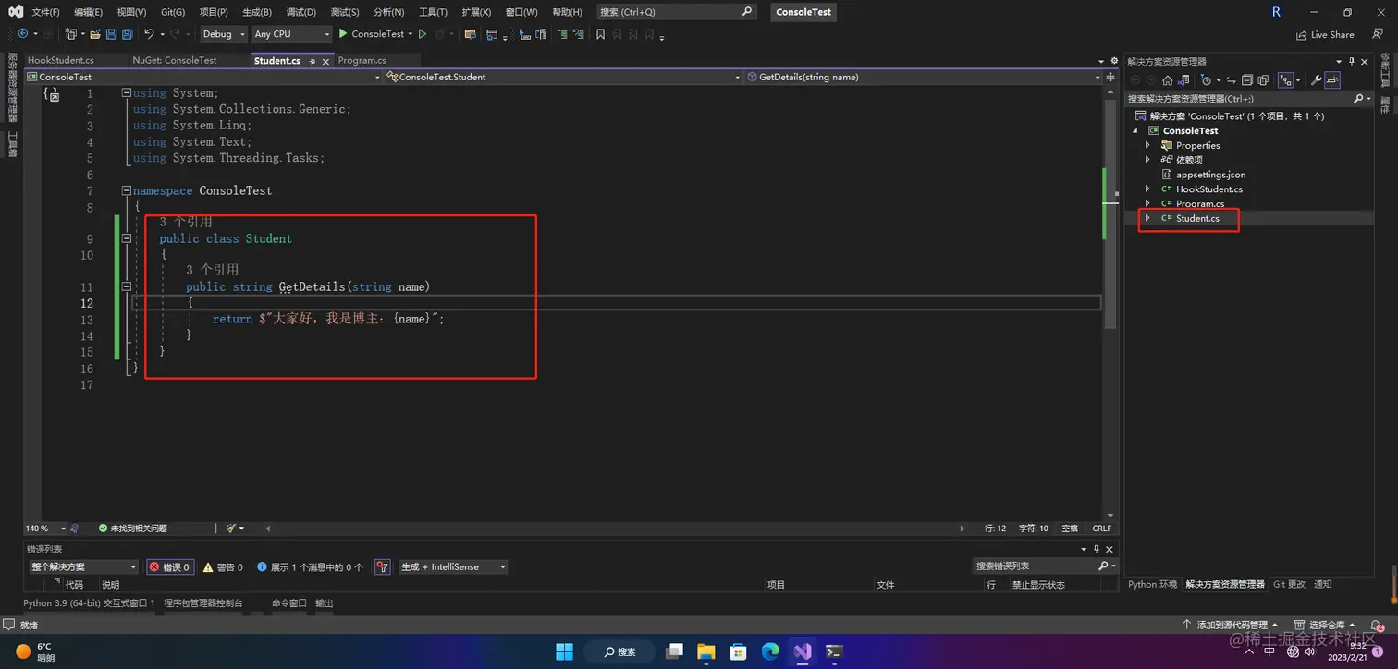
Task: Click Sync with Active Document icon
Action: click(x=1231, y=80)
